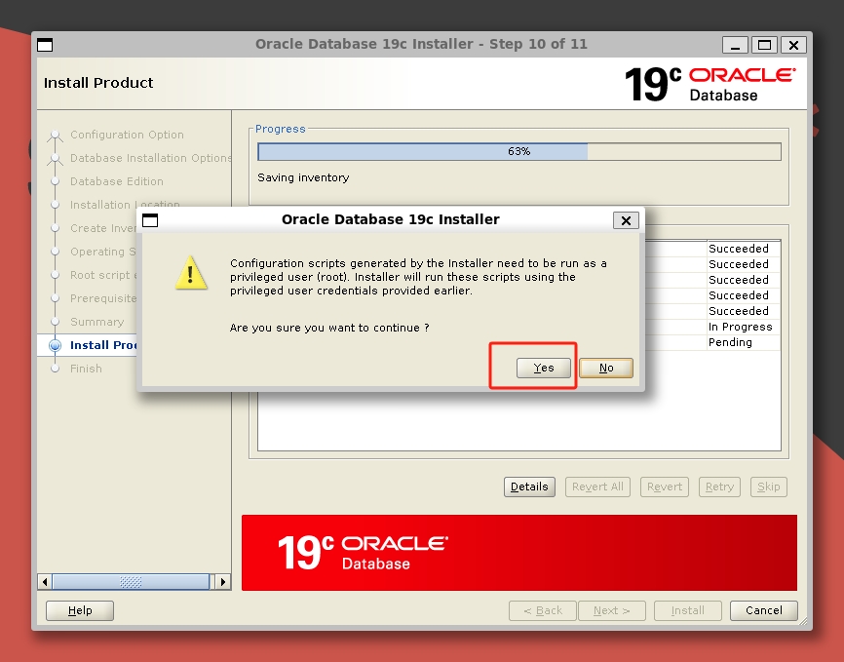
Task: Click the yellow warning triangle icon
Action: 191,273
